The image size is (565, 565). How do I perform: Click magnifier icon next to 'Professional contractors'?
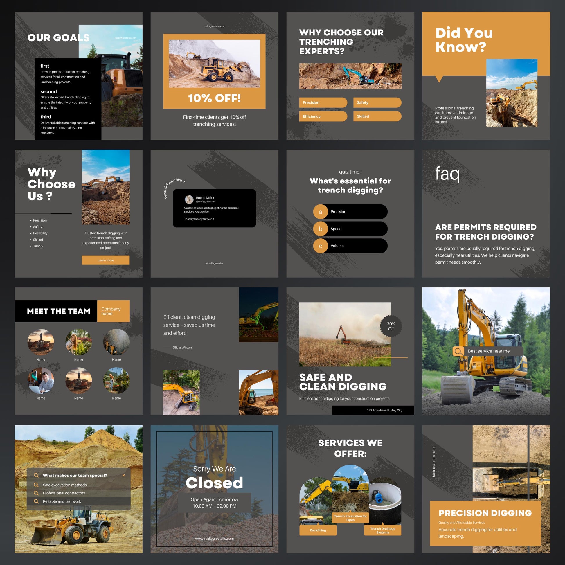pyautogui.click(x=36, y=493)
